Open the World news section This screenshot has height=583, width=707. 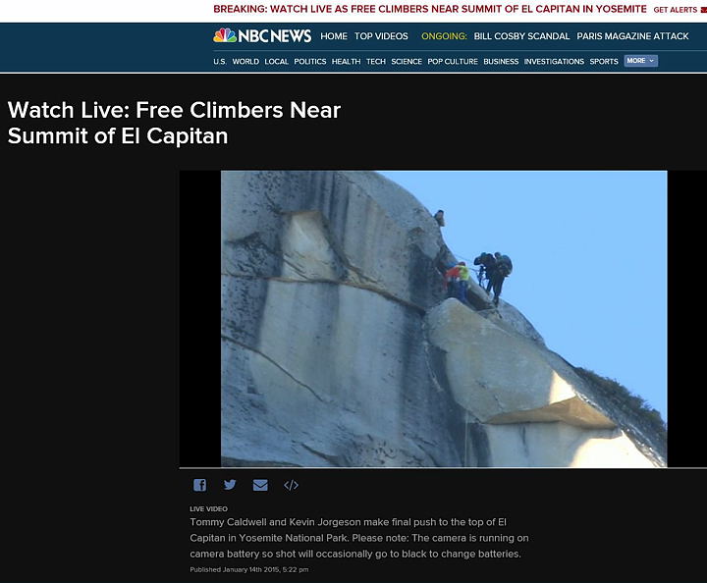pyautogui.click(x=245, y=61)
